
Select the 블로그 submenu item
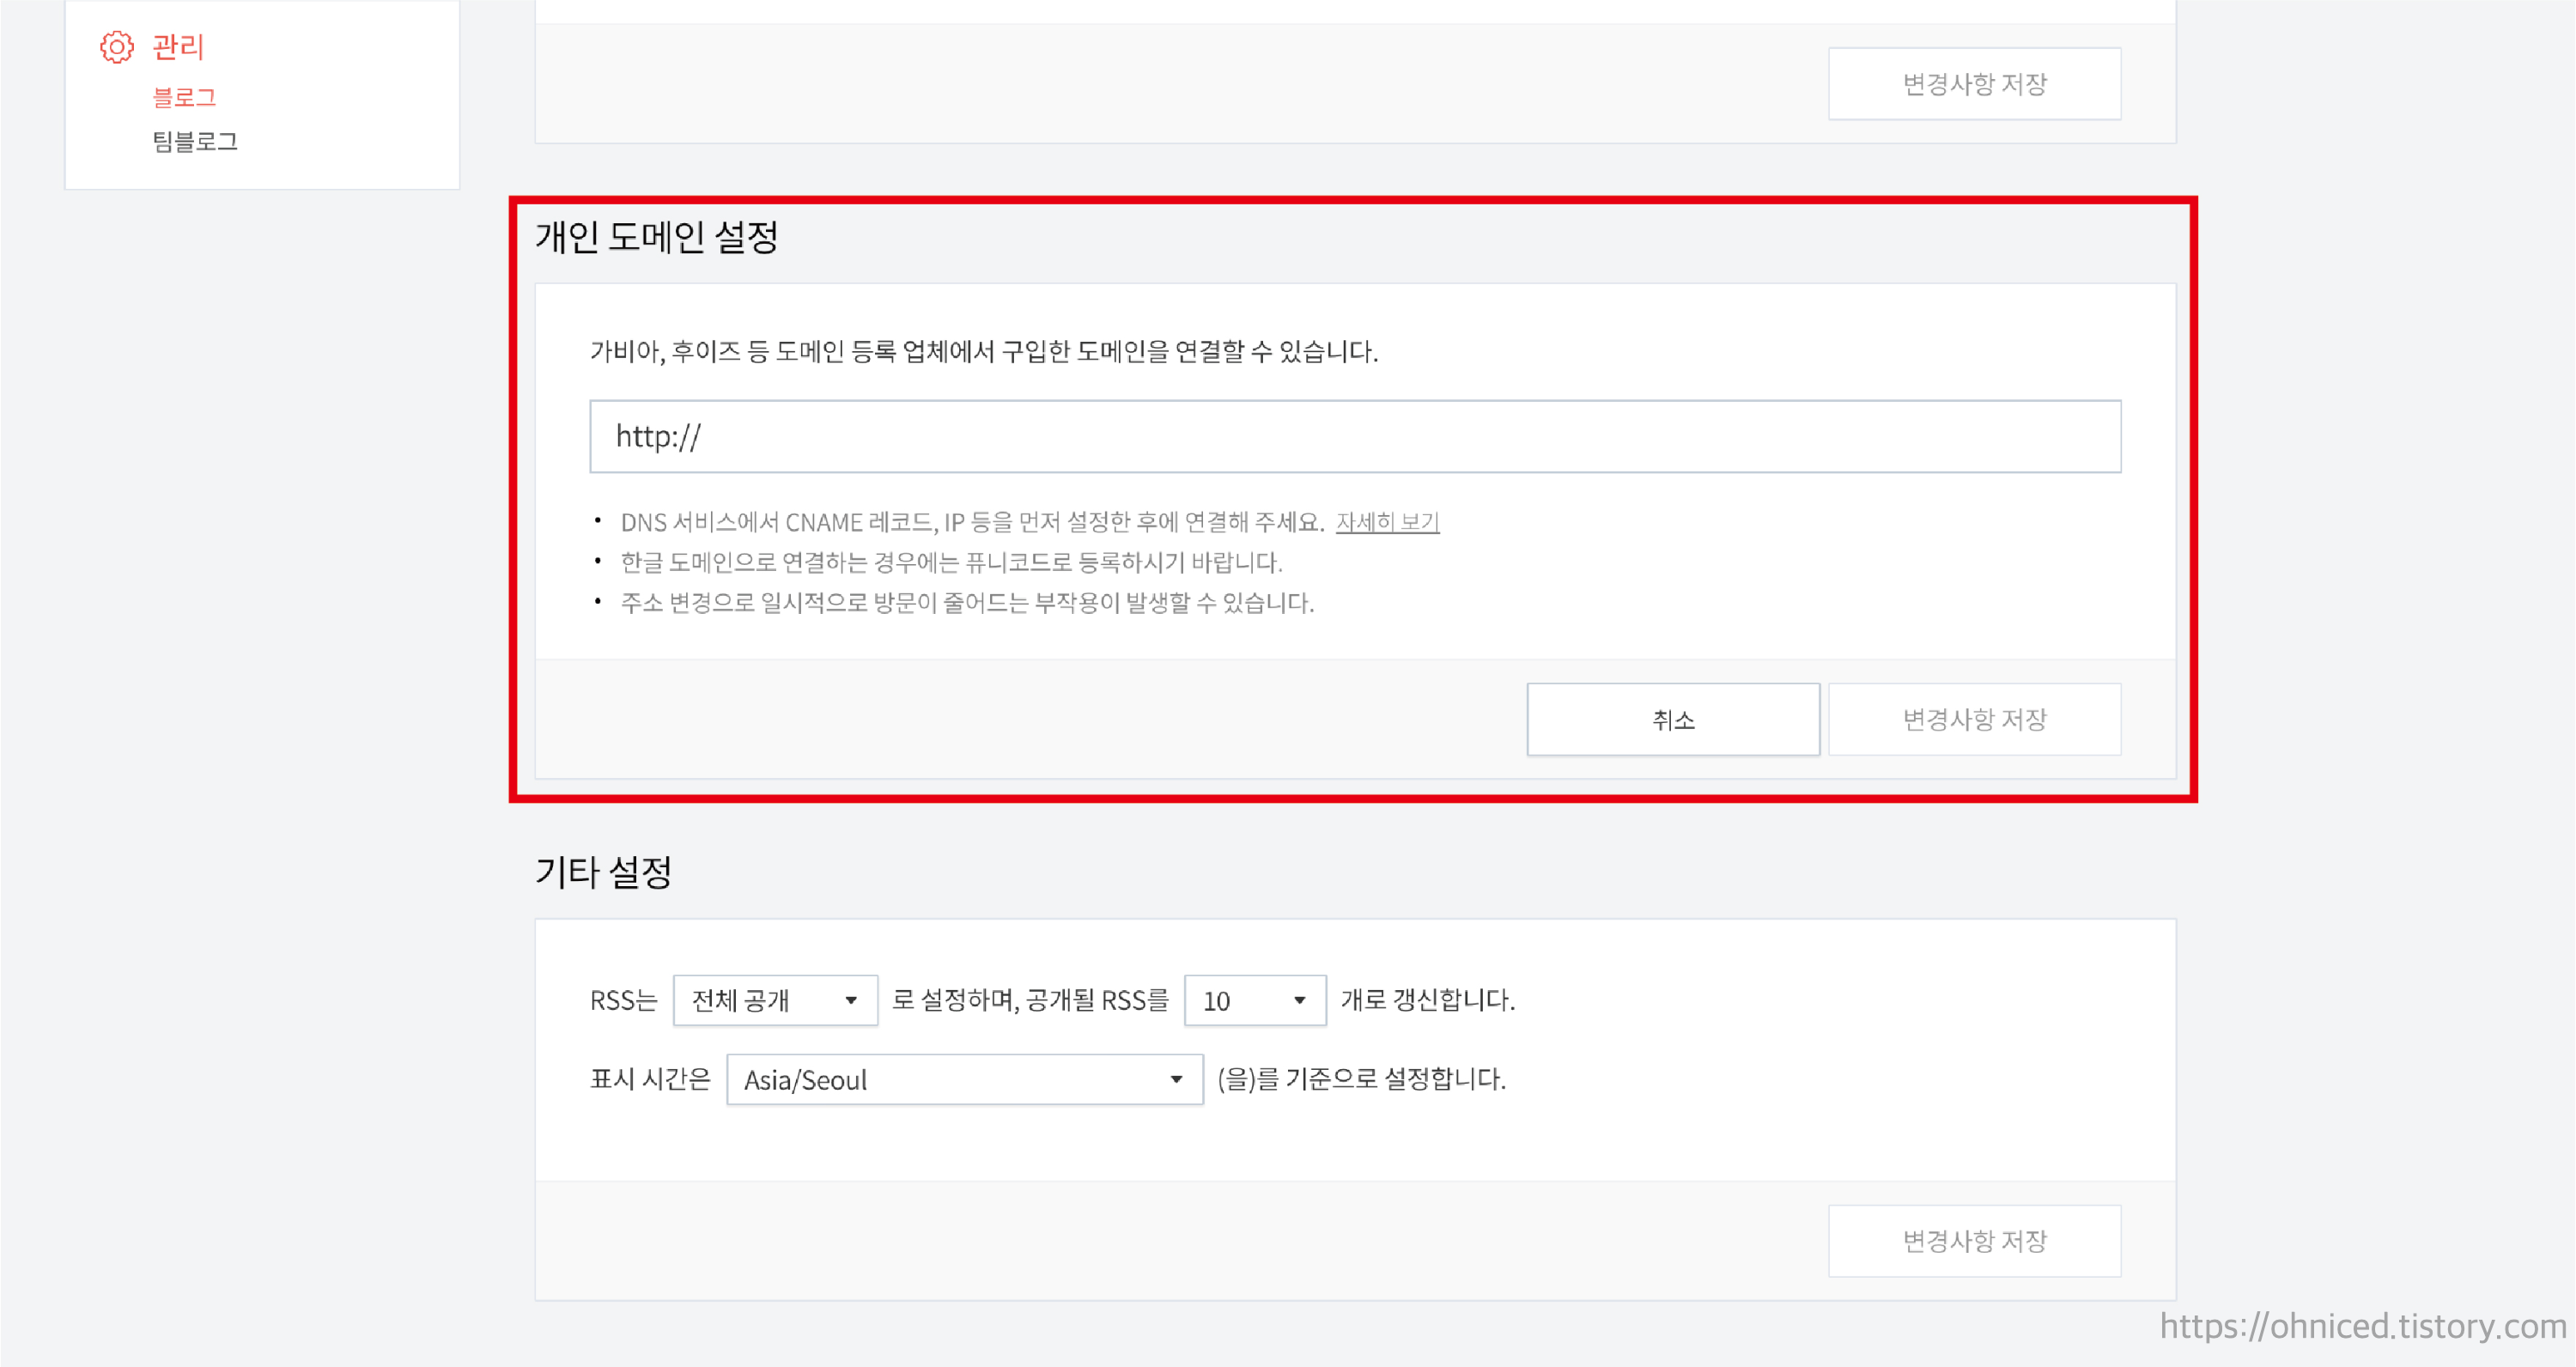(x=184, y=97)
